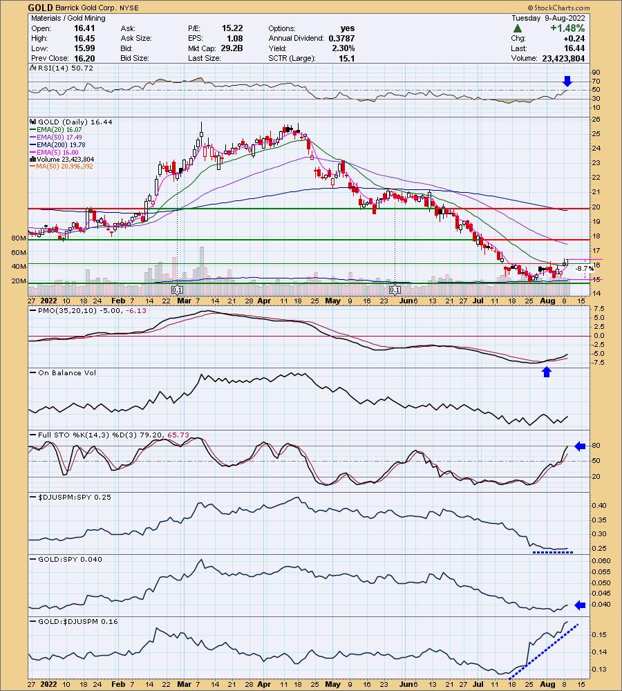Image resolution: width=622 pixels, height=691 pixels.
Task: Click the MA(50) 20,996,392 legend entry
Action: coord(65,166)
